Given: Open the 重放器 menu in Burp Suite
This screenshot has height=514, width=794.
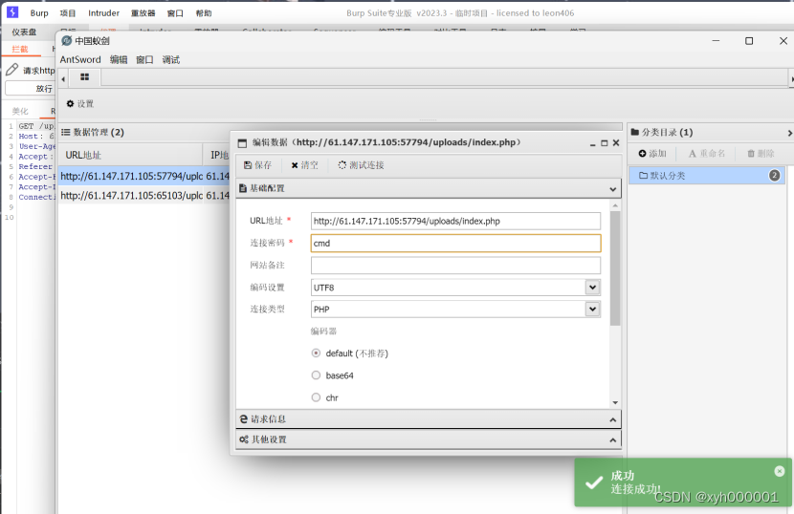Looking at the screenshot, I should pyautogui.click(x=143, y=13).
